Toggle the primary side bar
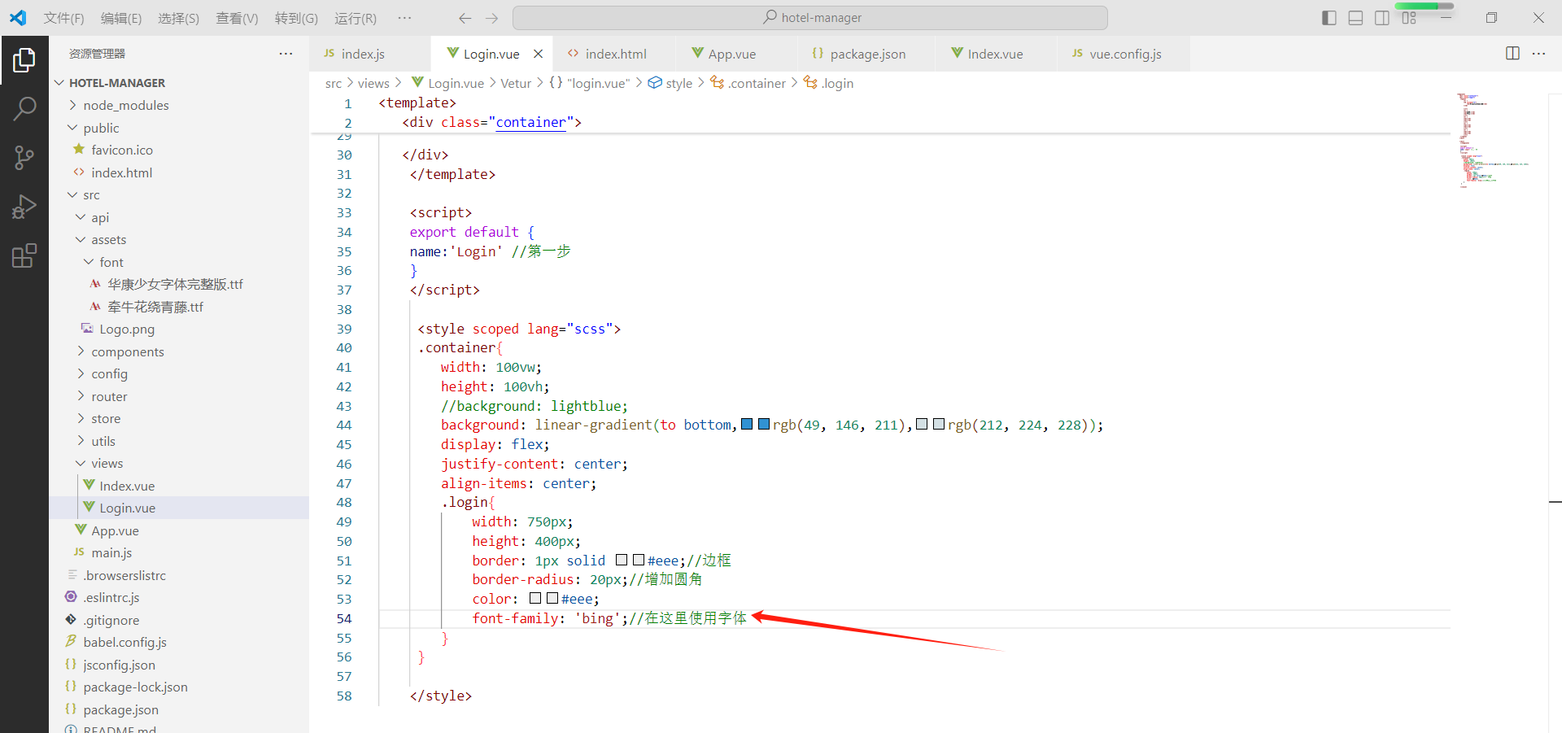The height and width of the screenshot is (733, 1562). [x=1329, y=18]
